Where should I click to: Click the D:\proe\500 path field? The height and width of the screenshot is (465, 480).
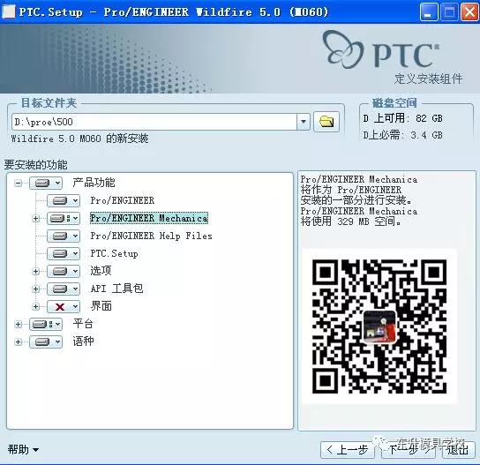[154, 122]
